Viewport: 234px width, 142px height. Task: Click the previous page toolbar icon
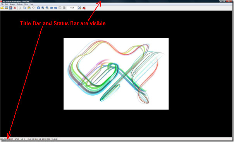pos(60,8)
